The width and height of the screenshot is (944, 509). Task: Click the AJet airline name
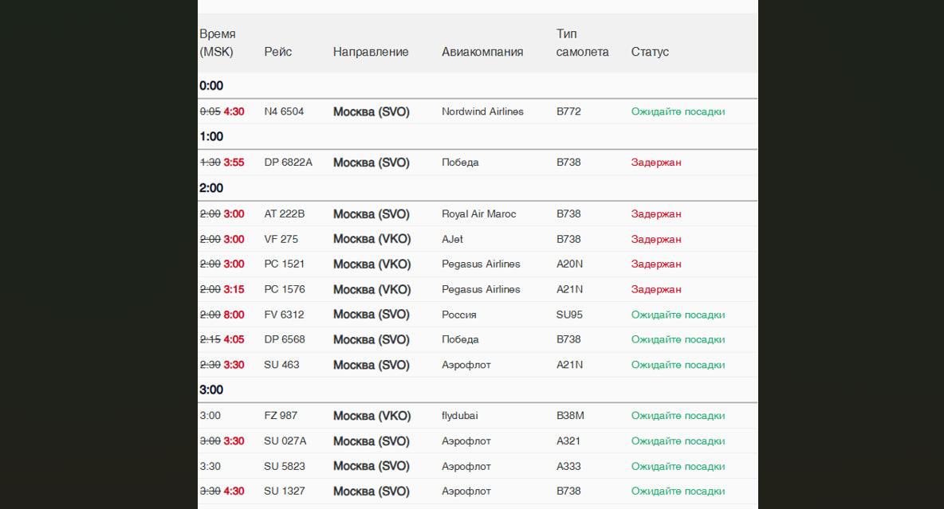click(452, 240)
